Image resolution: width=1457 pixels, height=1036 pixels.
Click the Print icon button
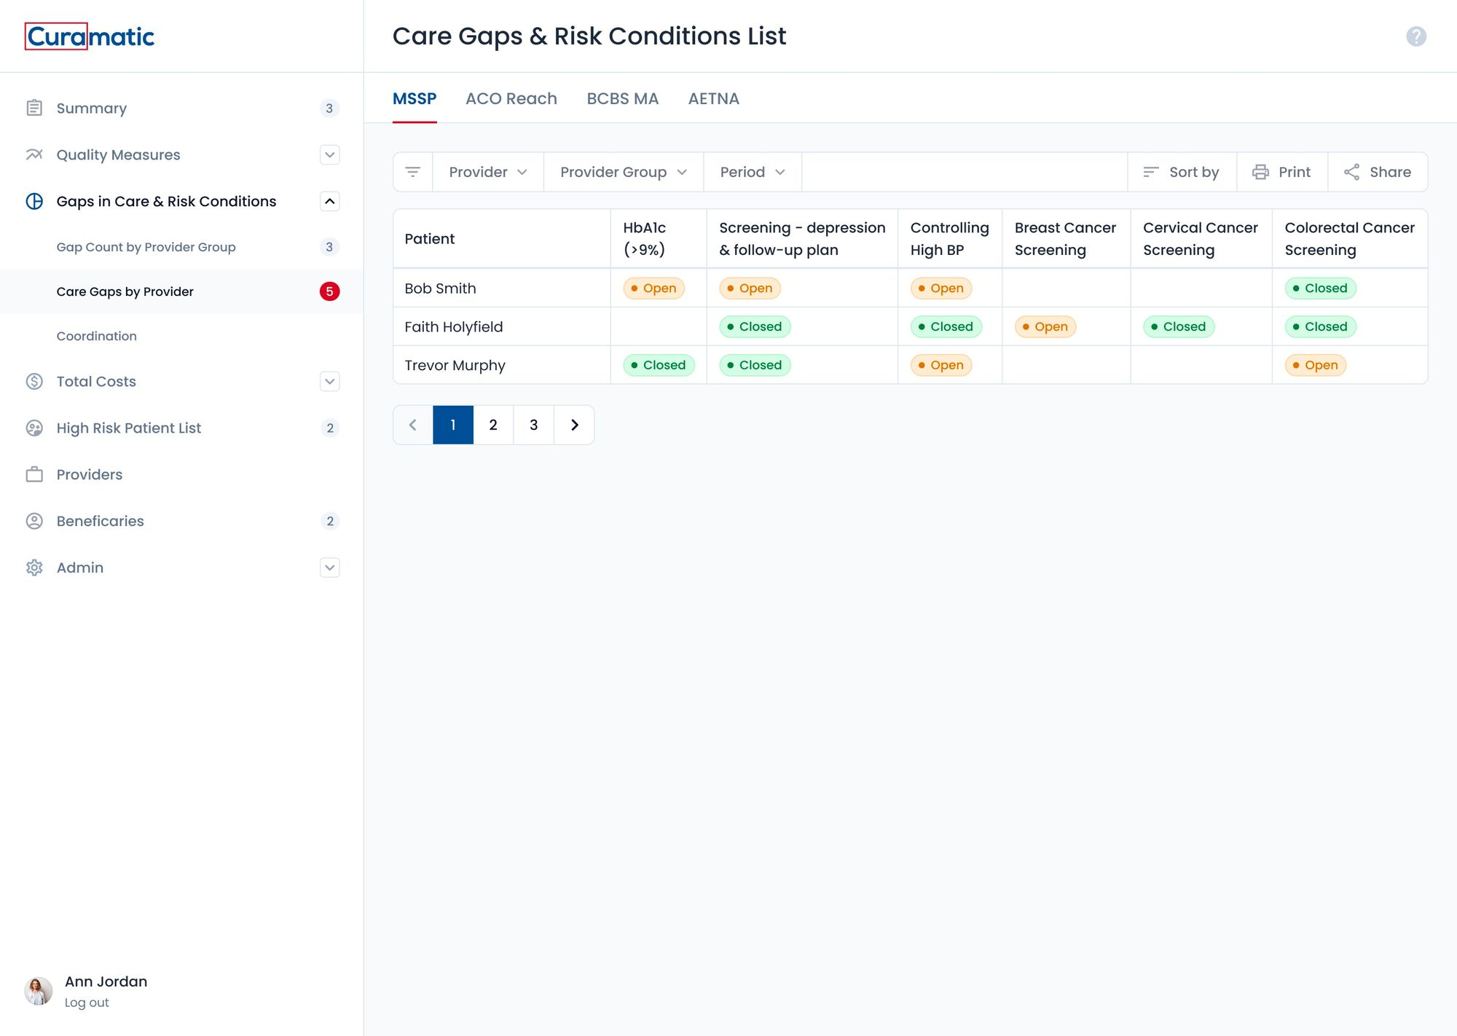coord(1260,172)
